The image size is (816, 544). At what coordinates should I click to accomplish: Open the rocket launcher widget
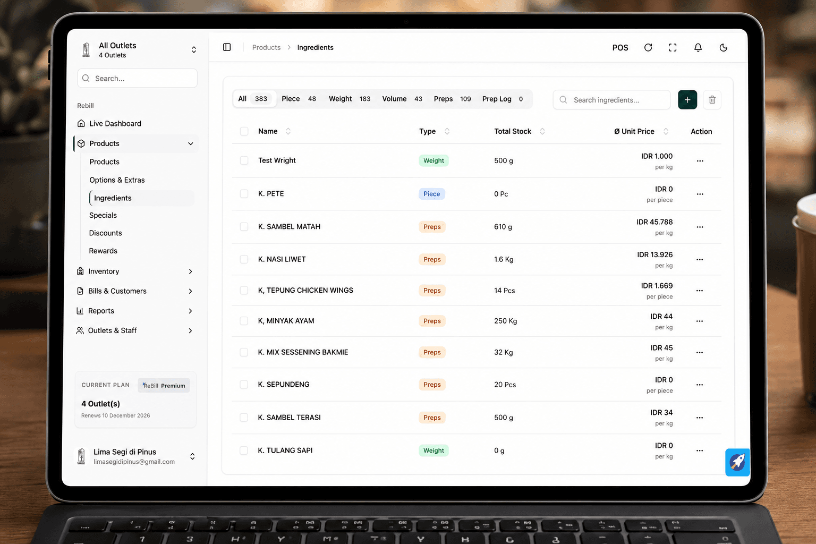pos(738,462)
